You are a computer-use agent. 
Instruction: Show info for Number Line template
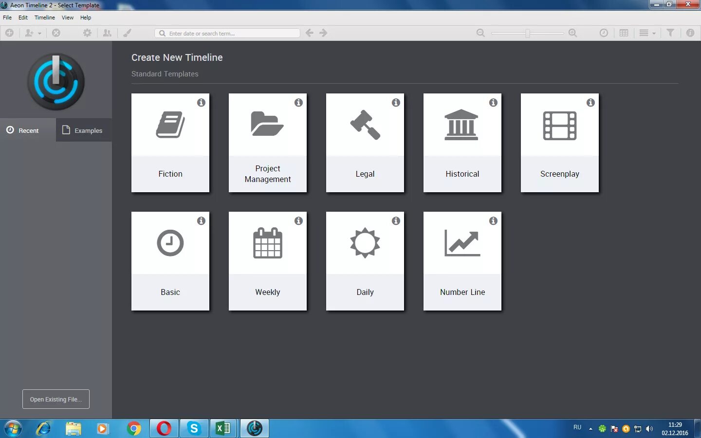[x=493, y=221]
